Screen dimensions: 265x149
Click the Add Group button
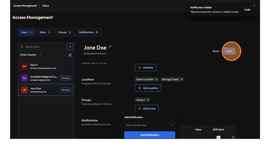coord(146,109)
